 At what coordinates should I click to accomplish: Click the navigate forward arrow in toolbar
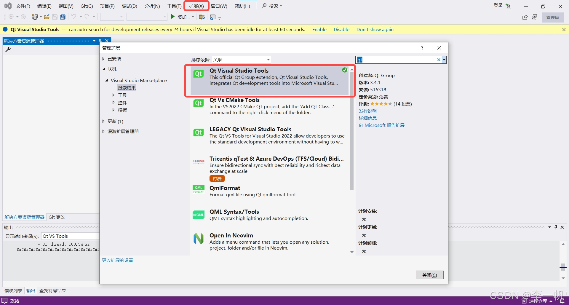[x=23, y=17]
